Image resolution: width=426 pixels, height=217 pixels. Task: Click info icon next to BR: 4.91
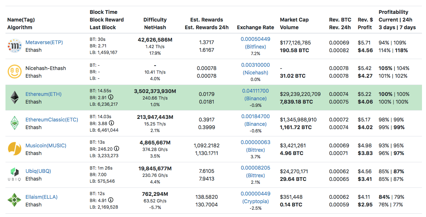click(111, 200)
